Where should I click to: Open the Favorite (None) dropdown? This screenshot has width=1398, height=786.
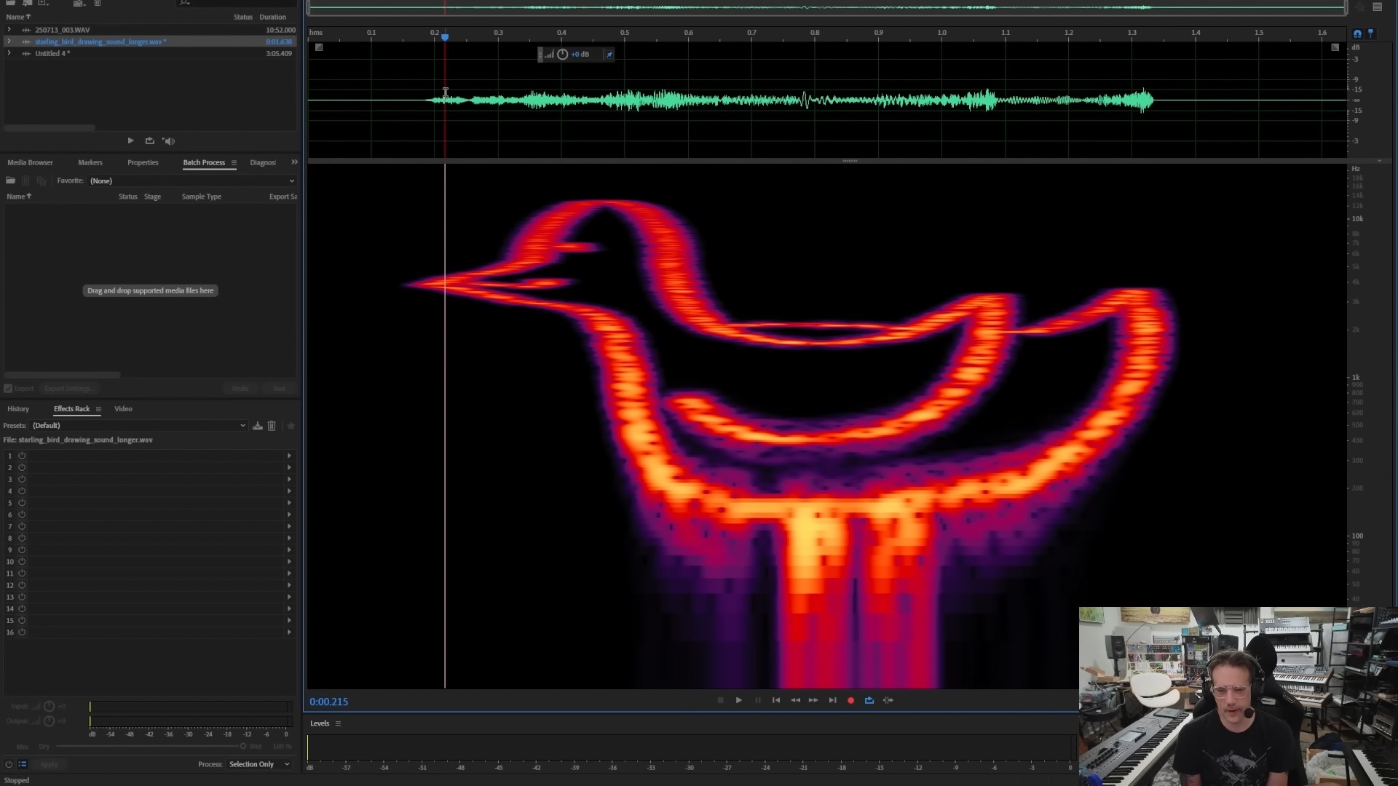(x=191, y=180)
